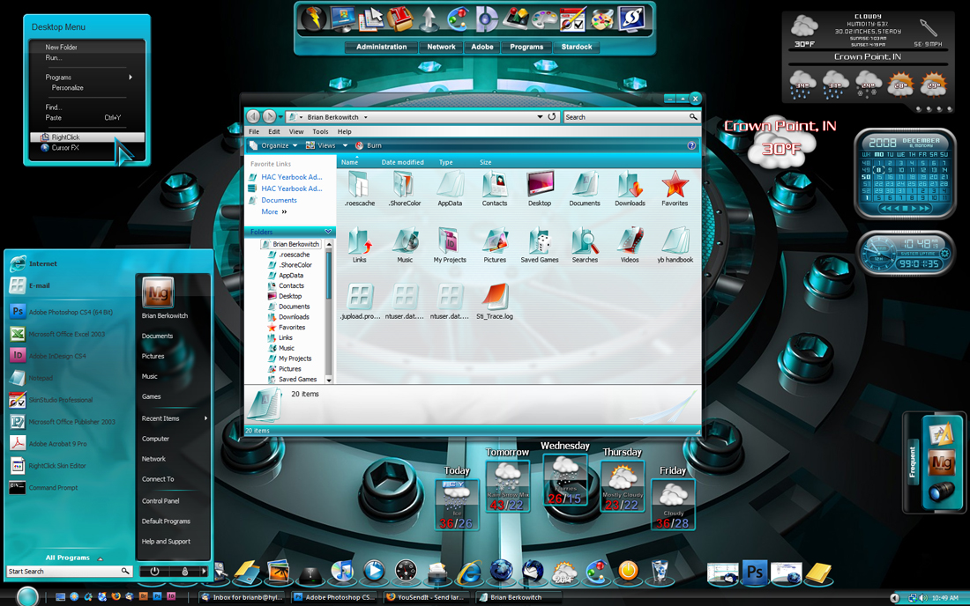Viewport: 970px width, 606px height.
Task: Click the Refresh icon beside address bar
Action: click(x=552, y=117)
